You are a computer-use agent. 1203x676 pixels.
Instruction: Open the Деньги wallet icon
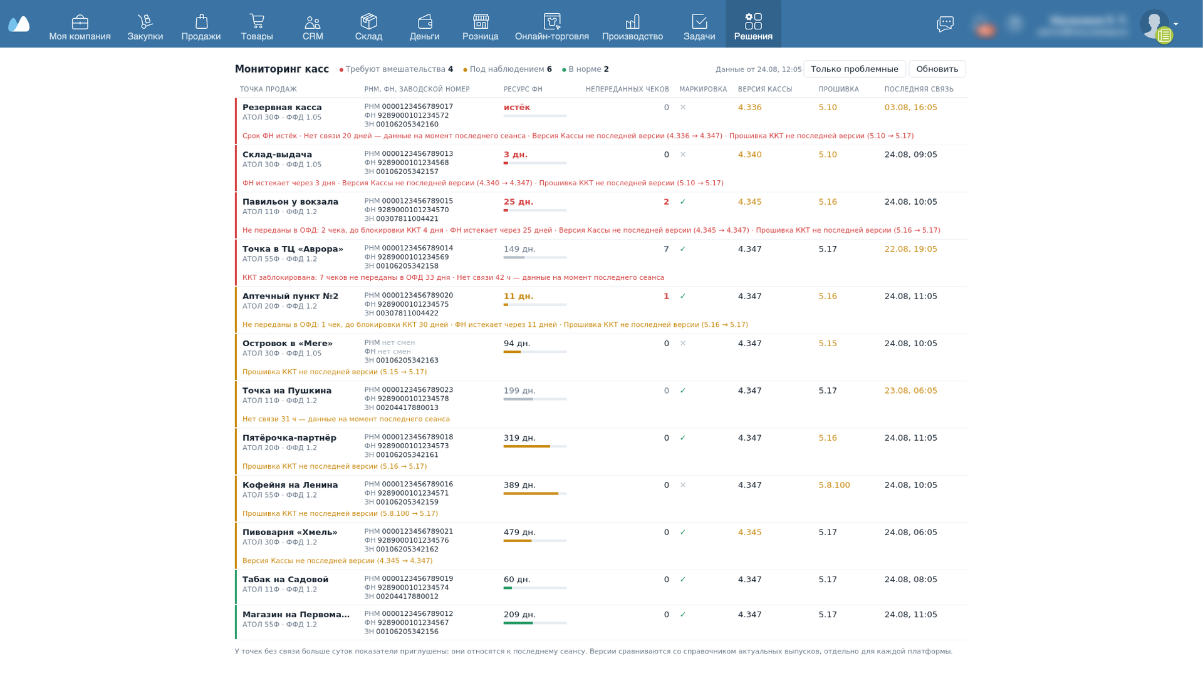(425, 22)
